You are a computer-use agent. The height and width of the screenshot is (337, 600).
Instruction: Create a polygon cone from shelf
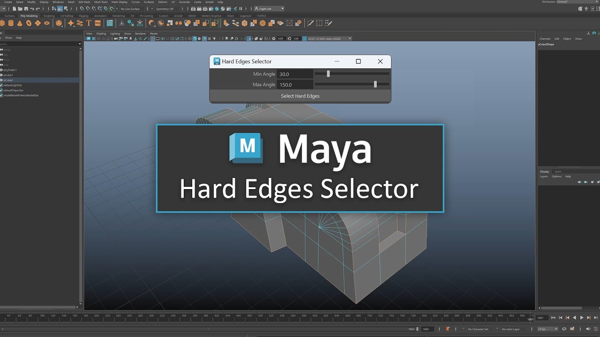tap(20, 23)
